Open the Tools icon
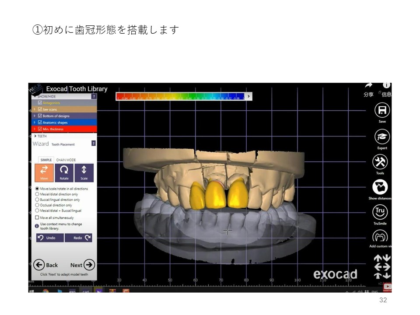This screenshot has width=420, height=315. (380, 162)
